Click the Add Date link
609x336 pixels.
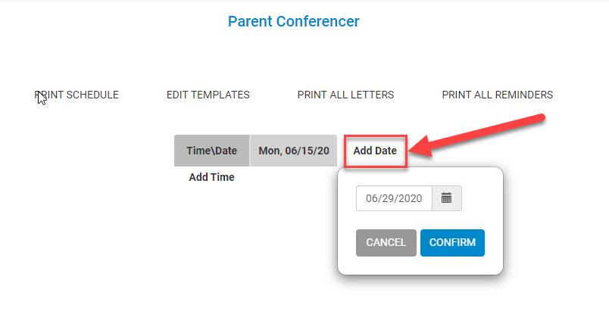click(375, 151)
